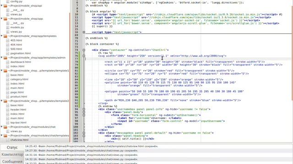Click file icon beside header.html
The image size is (293, 164).
point(8,110)
